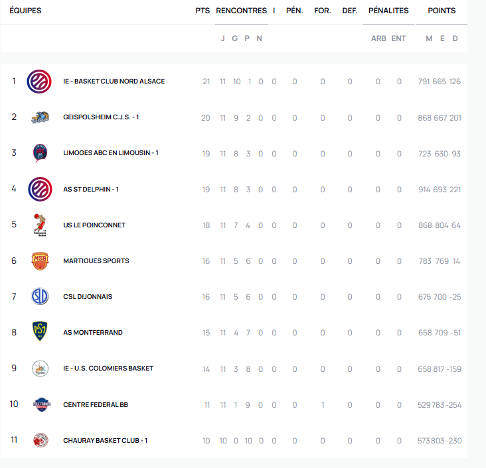486x468 pixels.
Task: Click the Geispolsheim C.J.S. team logo
Action: click(x=40, y=117)
